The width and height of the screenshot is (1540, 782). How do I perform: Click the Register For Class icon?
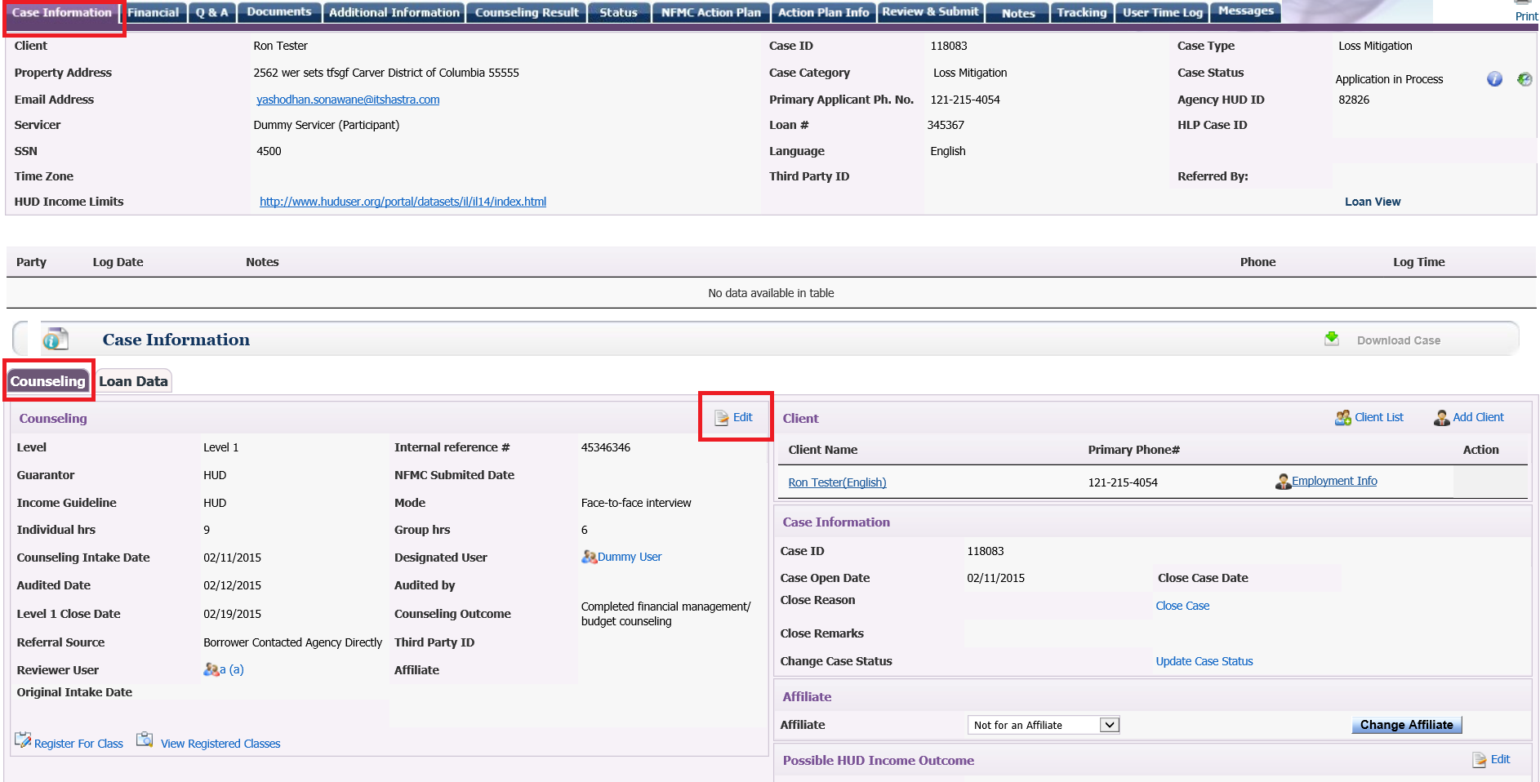[x=23, y=740]
